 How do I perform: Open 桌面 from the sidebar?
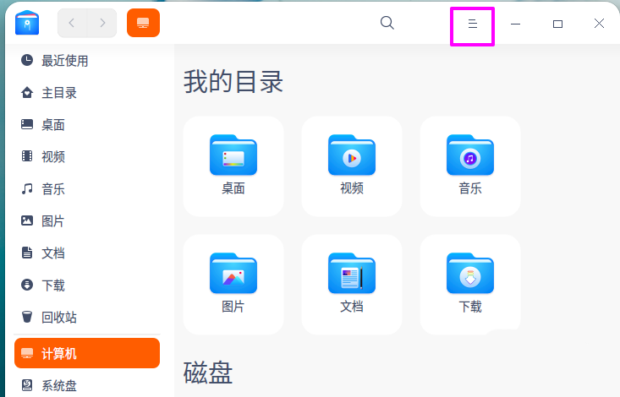(x=87, y=125)
